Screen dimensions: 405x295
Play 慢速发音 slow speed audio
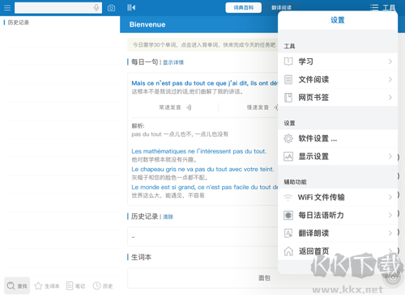(262, 107)
